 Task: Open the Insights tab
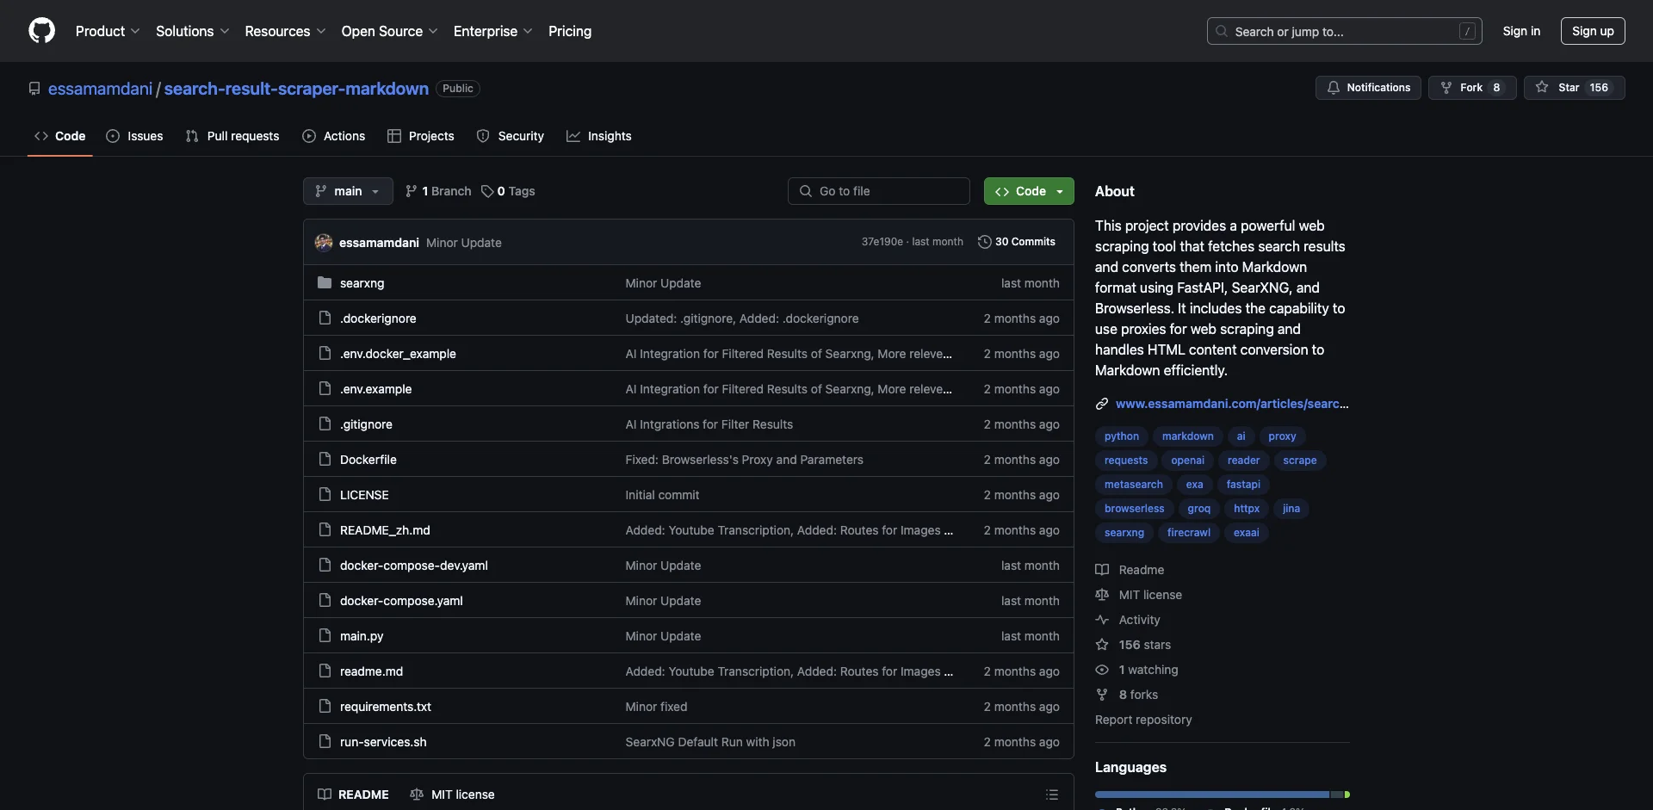(599, 136)
